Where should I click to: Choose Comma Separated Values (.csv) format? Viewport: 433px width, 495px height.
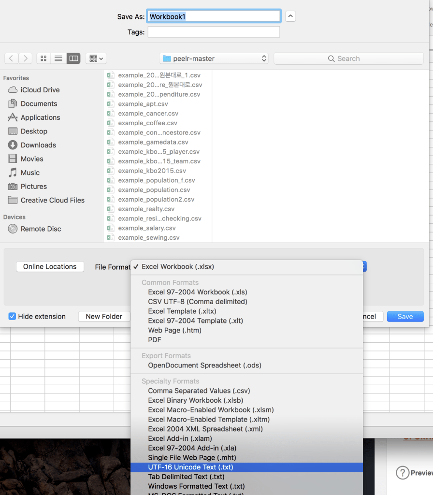point(246,391)
